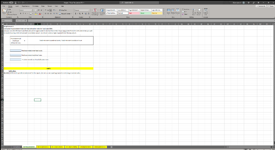Align text to the left
Viewport: 275px width, 150px height.
pos(46,13)
